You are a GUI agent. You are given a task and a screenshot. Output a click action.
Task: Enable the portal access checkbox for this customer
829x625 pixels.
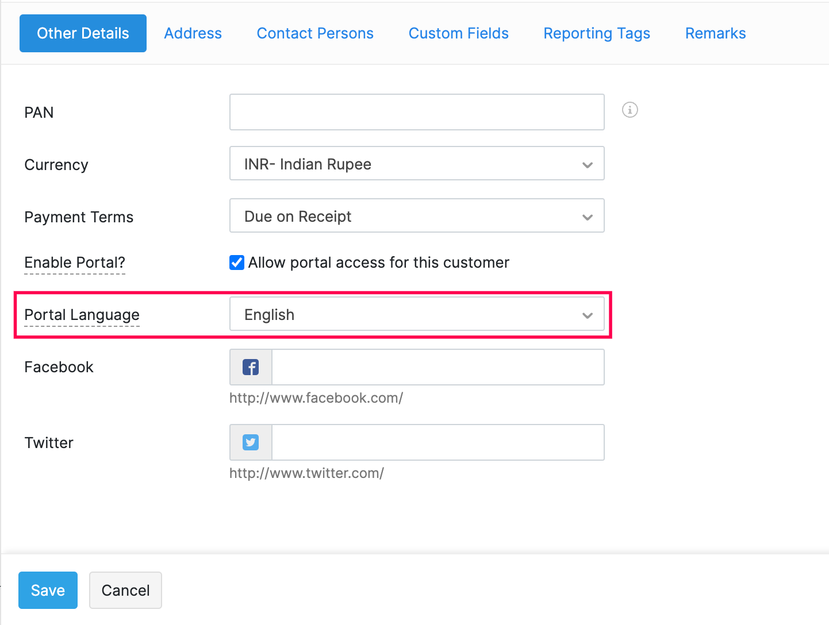237,263
